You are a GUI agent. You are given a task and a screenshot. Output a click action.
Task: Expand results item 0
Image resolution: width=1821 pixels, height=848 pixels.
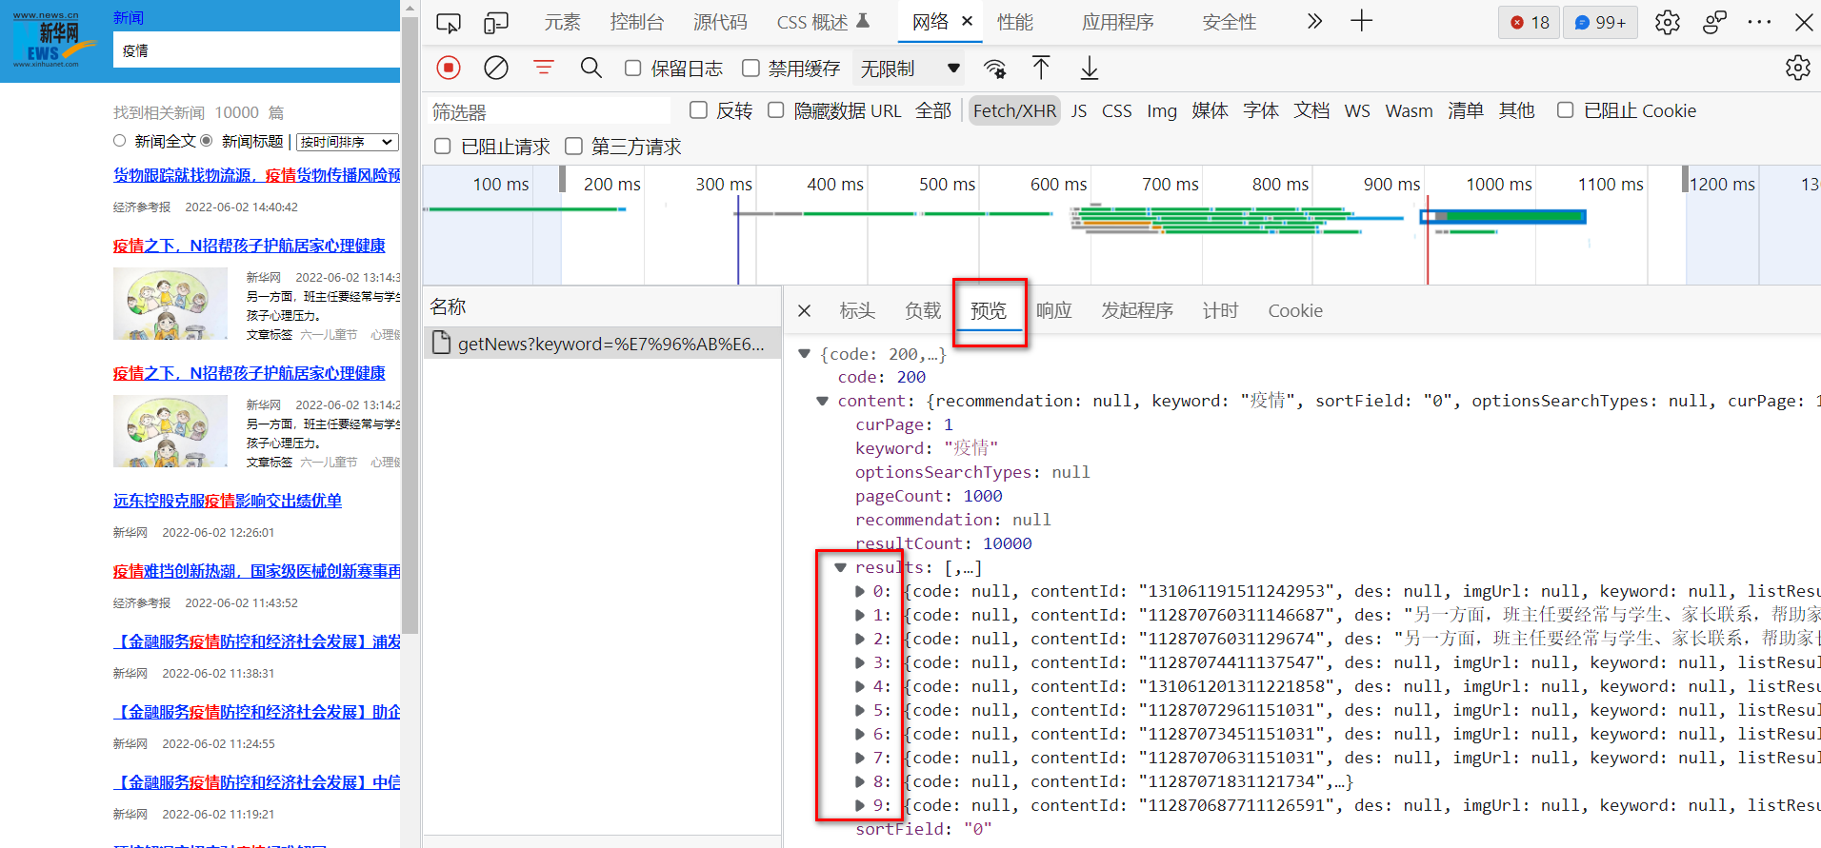pyautogui.click(x=860, y=591)
